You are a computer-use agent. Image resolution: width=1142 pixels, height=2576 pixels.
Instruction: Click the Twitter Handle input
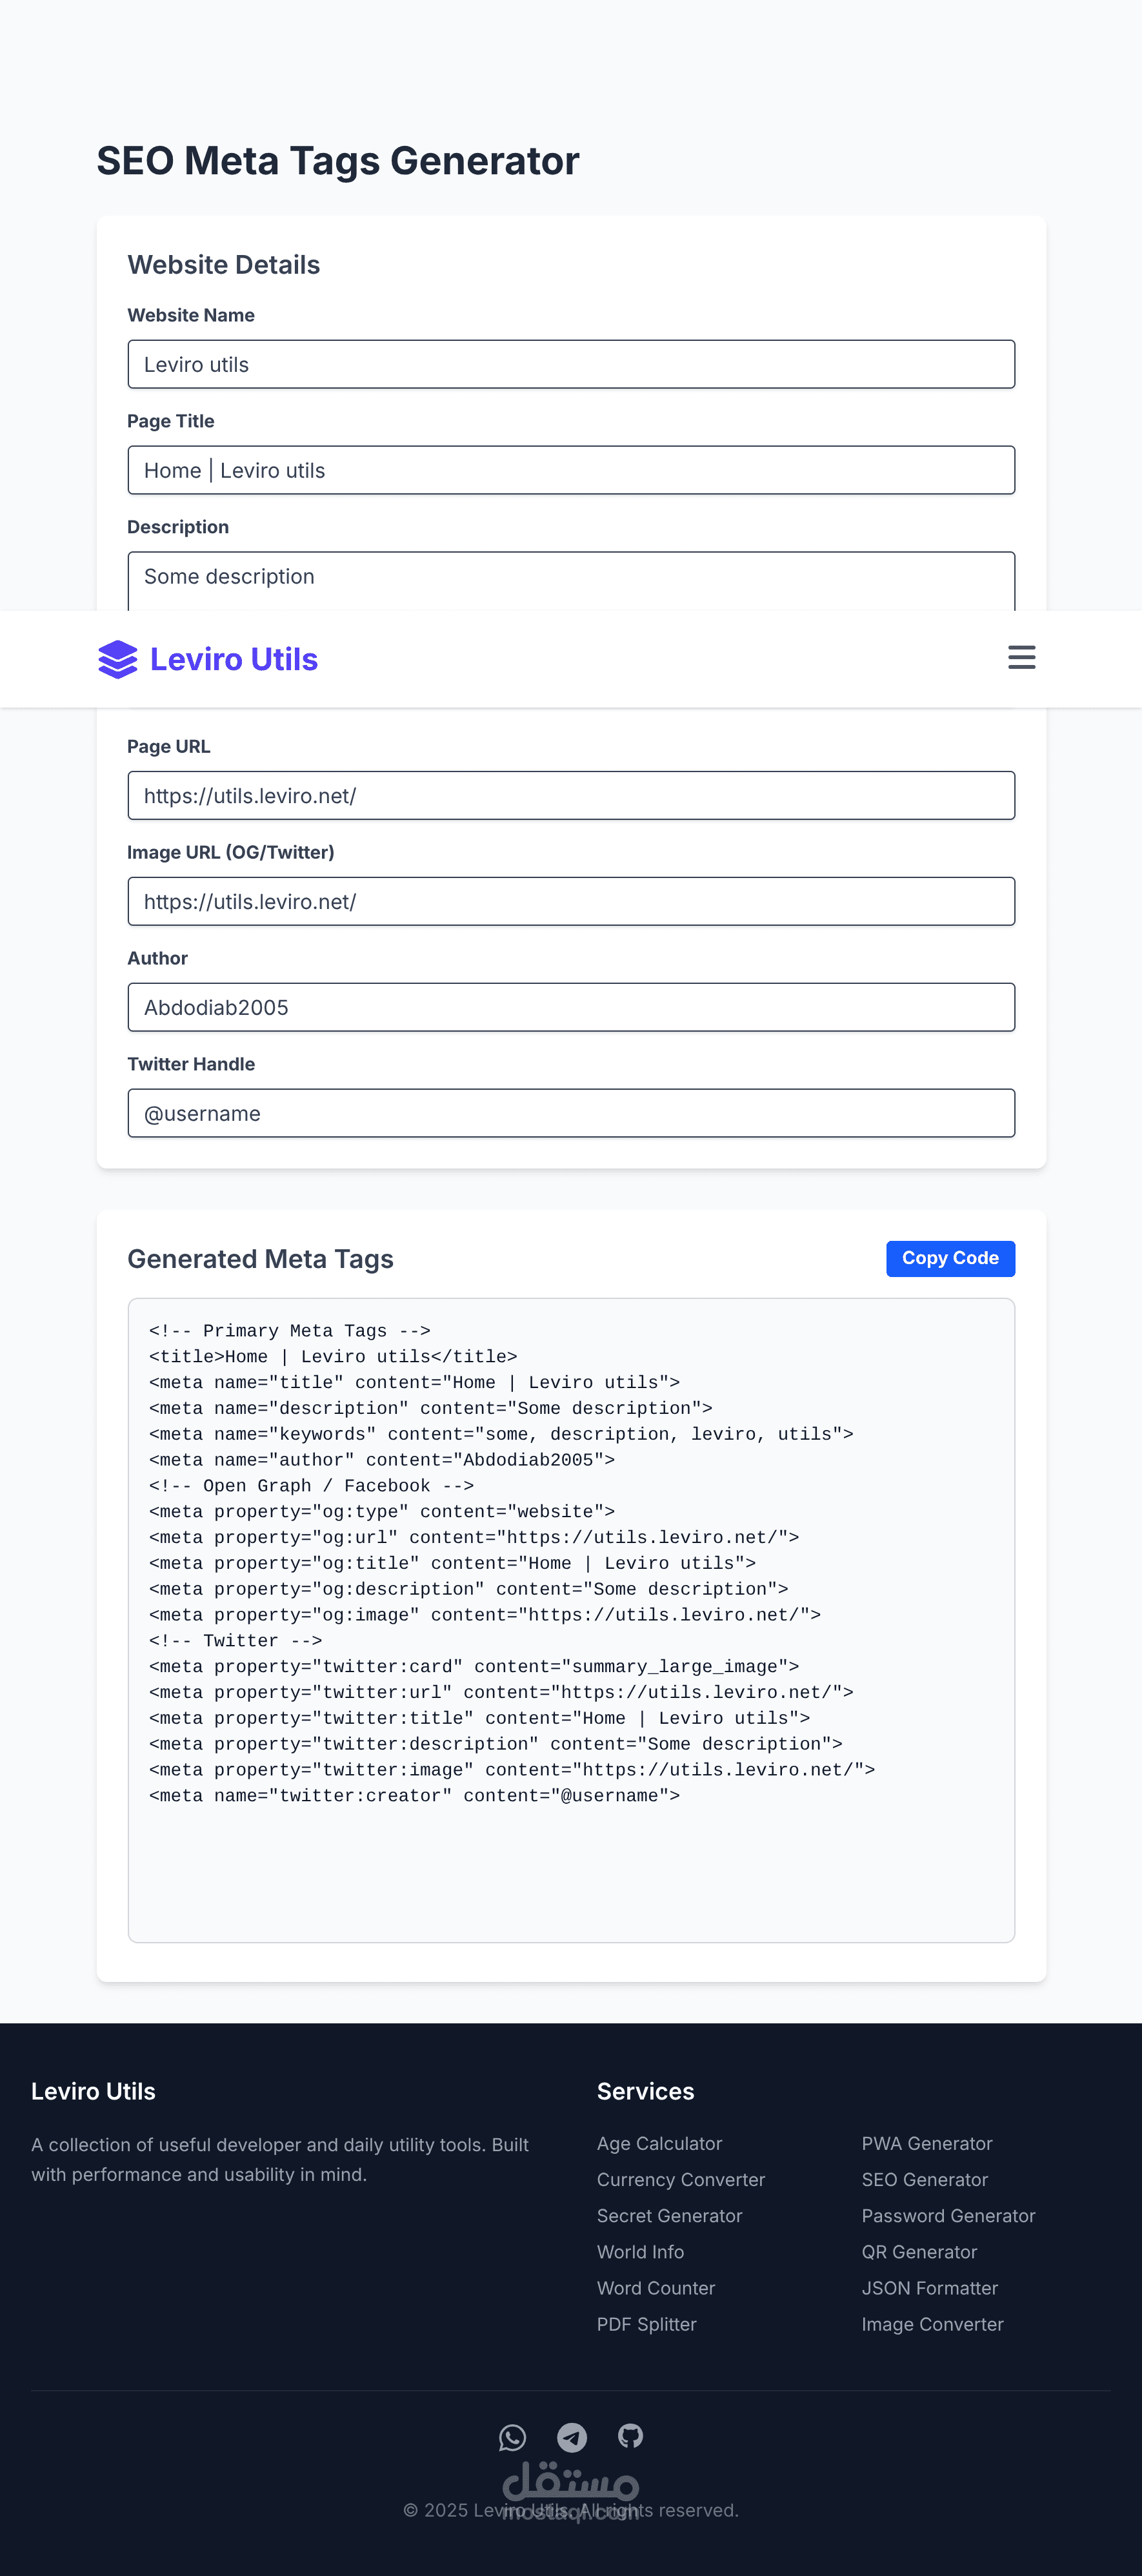570,1114
